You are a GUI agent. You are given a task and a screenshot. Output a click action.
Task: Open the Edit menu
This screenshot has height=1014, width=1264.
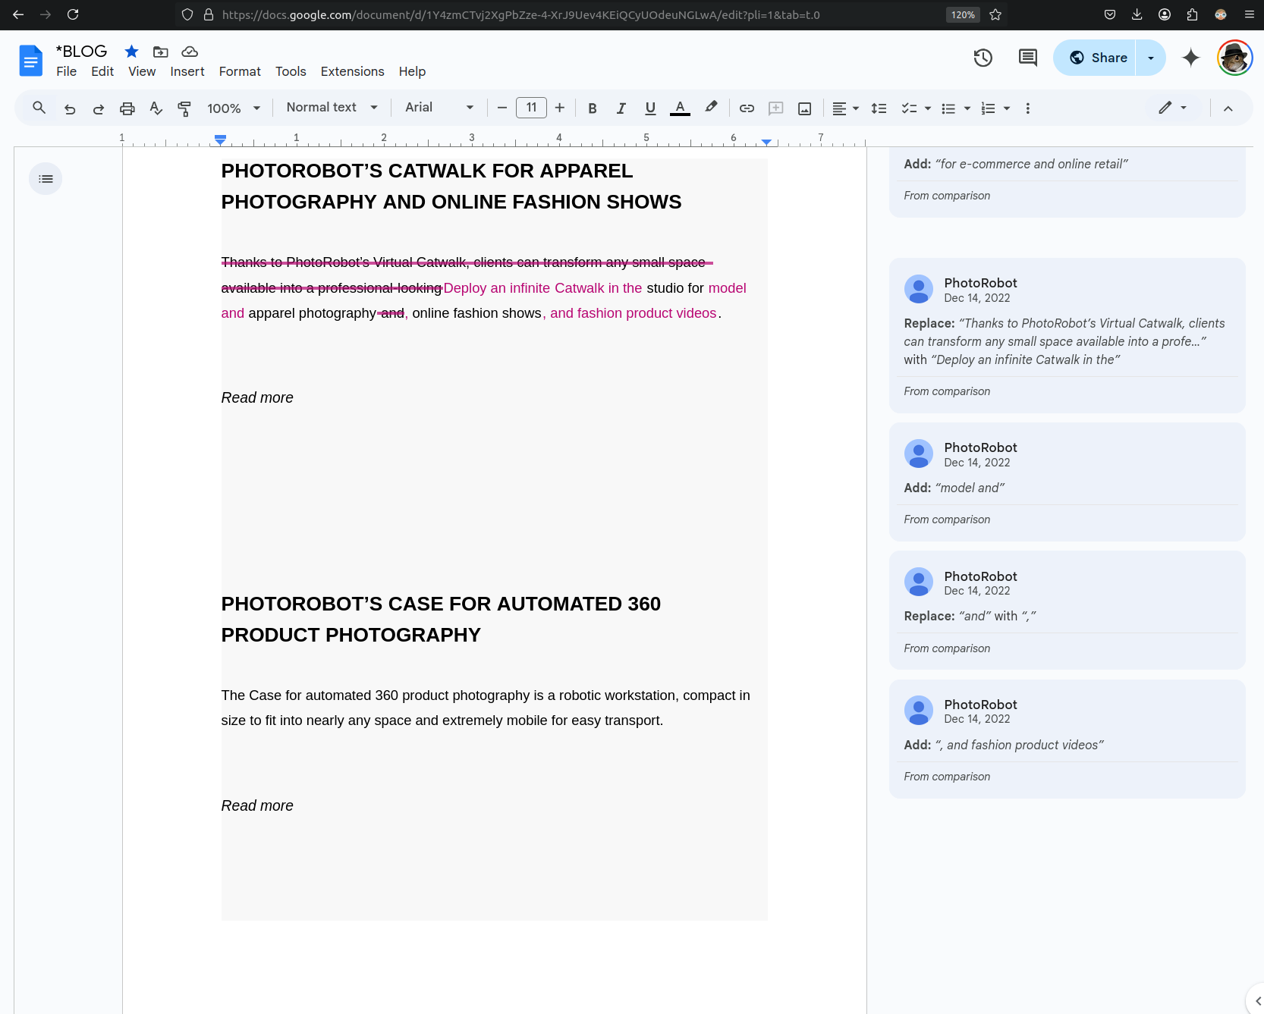click(102, 71)
